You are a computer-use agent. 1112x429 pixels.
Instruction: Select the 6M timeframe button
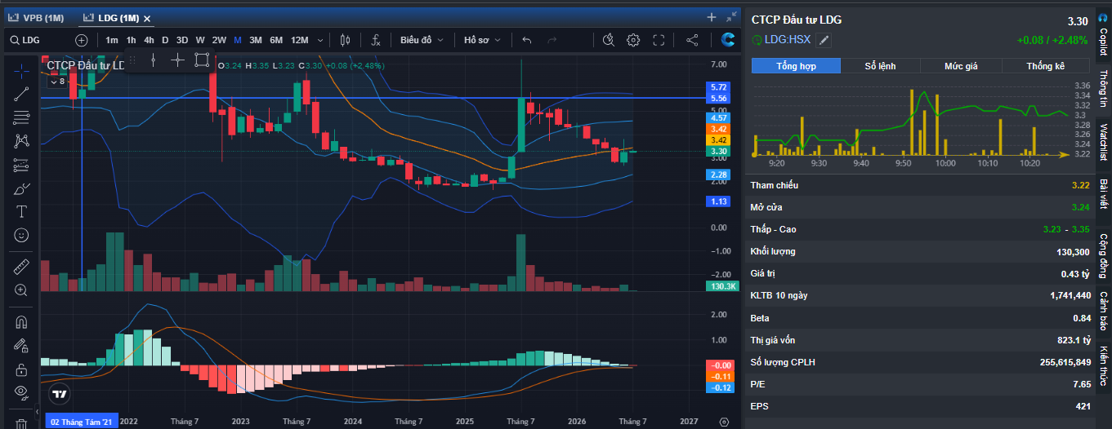coord(276,40)
